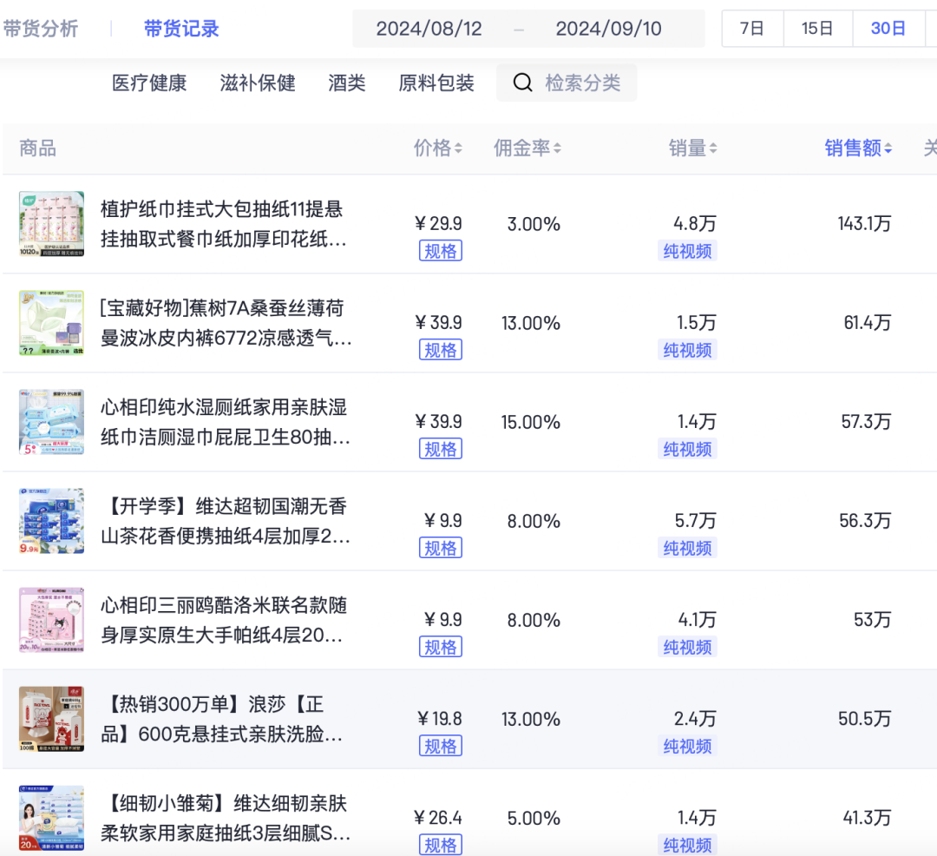The width and height of the screenshot is (937, 856).
Task: Open the start date 2024/08/12 picker
Action: point(429,28)
